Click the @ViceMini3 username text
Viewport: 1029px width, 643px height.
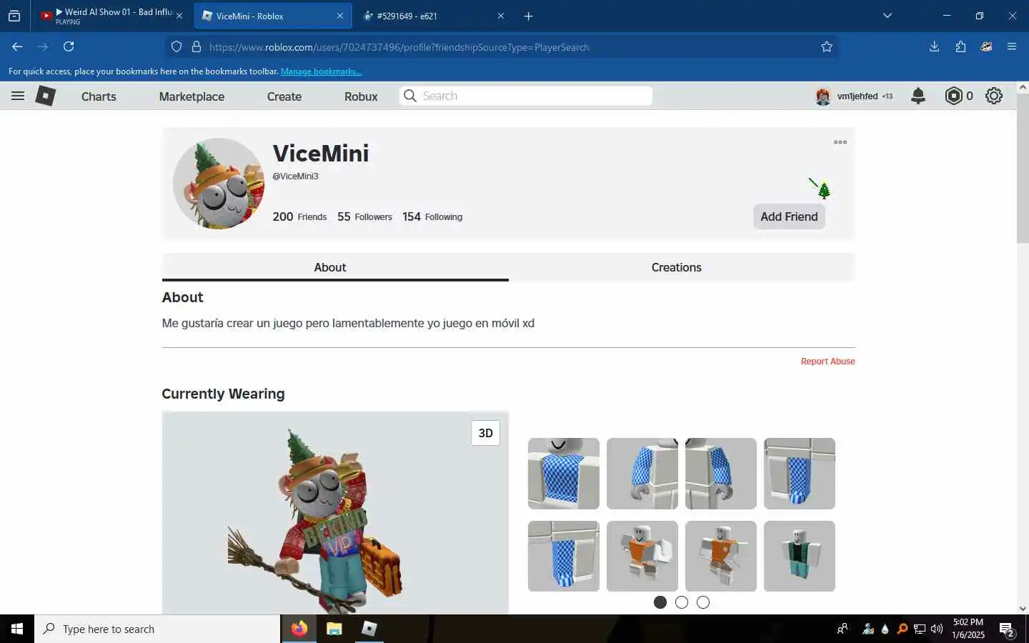tap(295, 176)
